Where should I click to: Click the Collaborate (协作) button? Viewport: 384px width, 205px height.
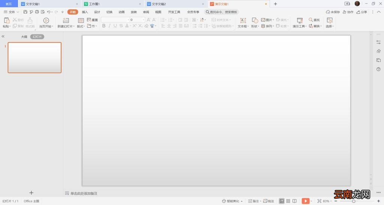click(x=348, y=12)
